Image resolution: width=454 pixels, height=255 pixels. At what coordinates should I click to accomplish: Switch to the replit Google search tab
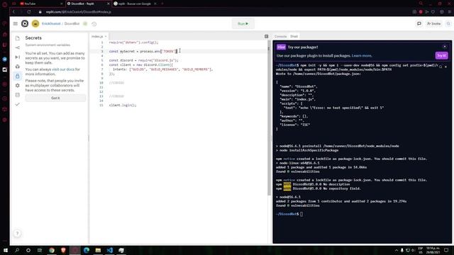pos(135,4)
